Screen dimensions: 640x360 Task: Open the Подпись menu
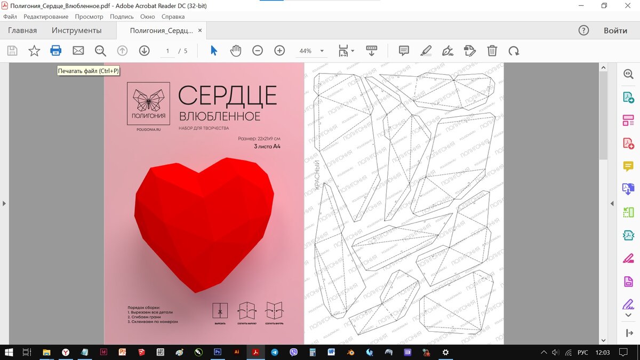(122, 17)
